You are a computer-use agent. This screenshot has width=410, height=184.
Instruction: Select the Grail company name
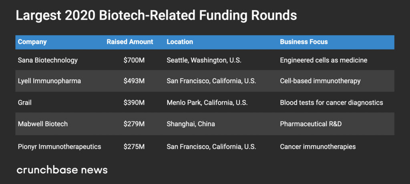[x=24, y=103]
